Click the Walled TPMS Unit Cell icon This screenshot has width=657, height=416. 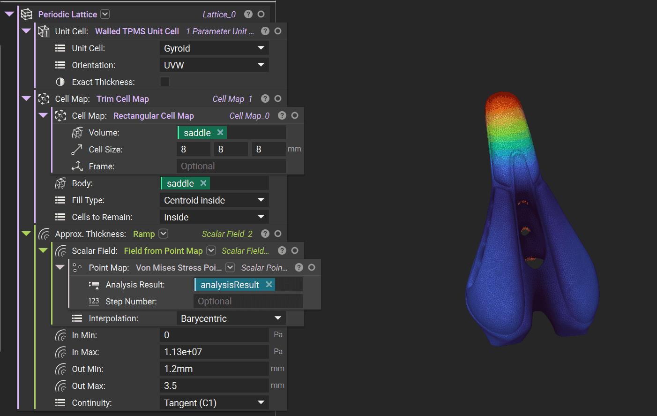tap(44, 31)
